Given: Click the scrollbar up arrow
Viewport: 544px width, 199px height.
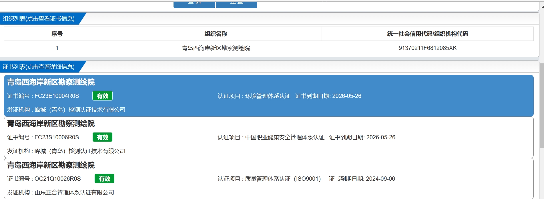Looking at the screenshot, I should [x=542, y=6].
